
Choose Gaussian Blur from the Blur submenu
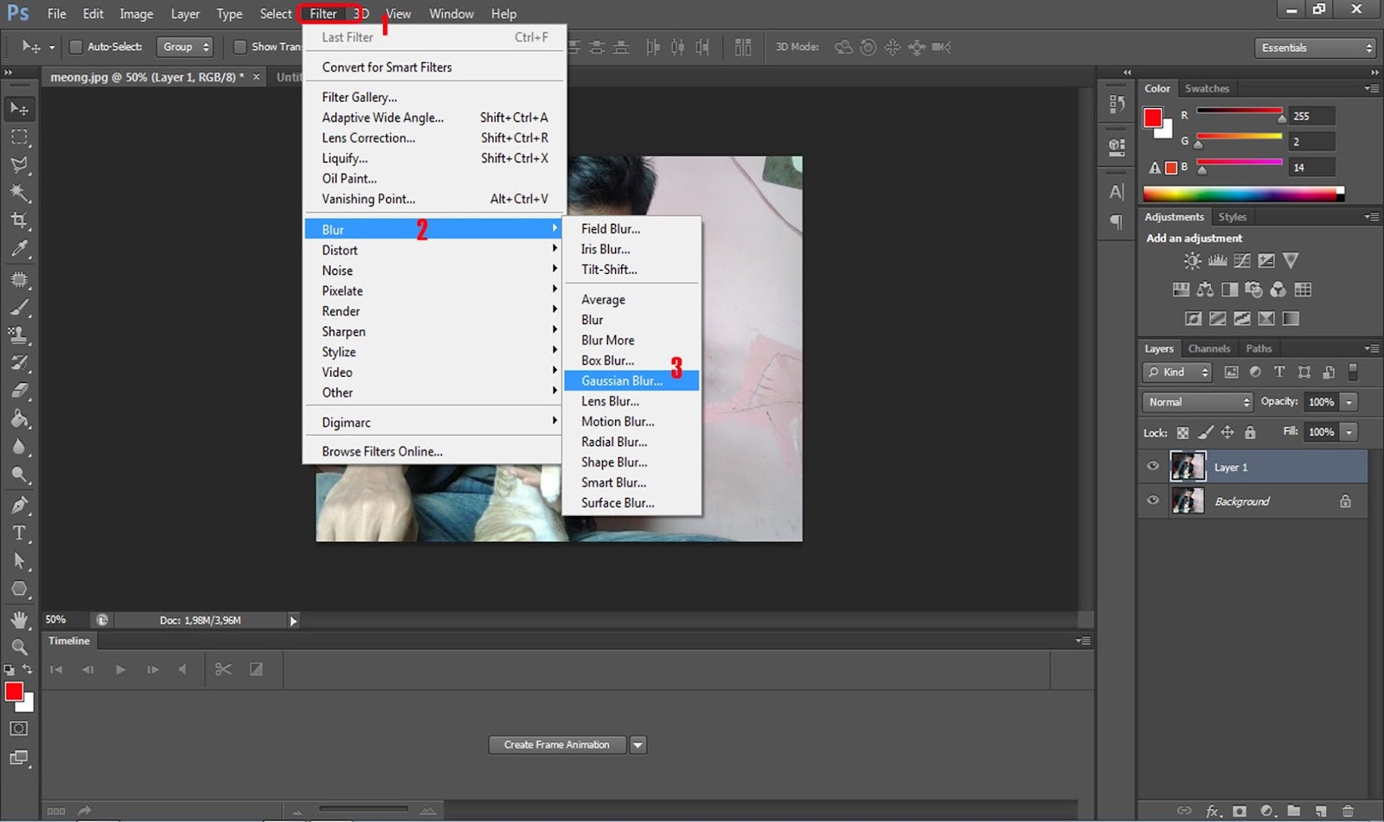[x=621, y=380]
